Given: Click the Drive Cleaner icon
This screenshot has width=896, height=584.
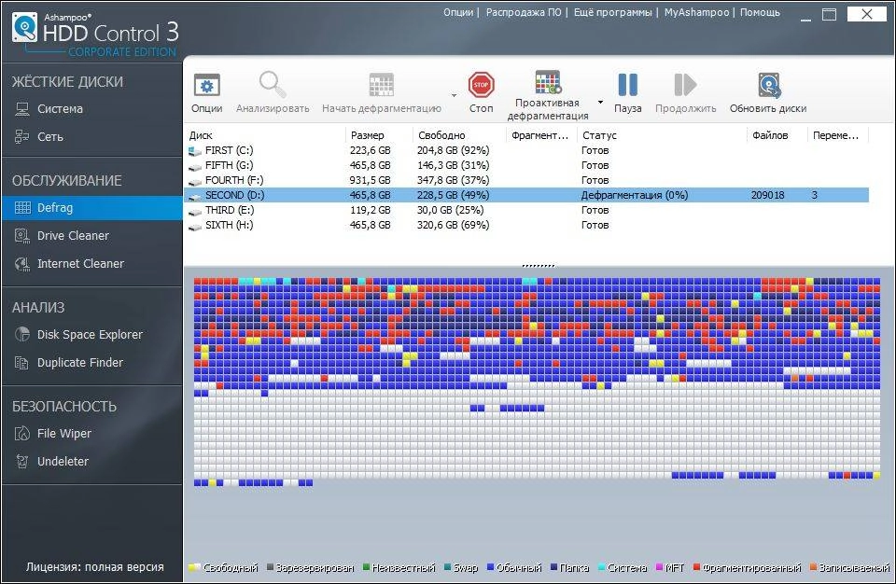Looking at the screenshot, I should pos(22,235).
